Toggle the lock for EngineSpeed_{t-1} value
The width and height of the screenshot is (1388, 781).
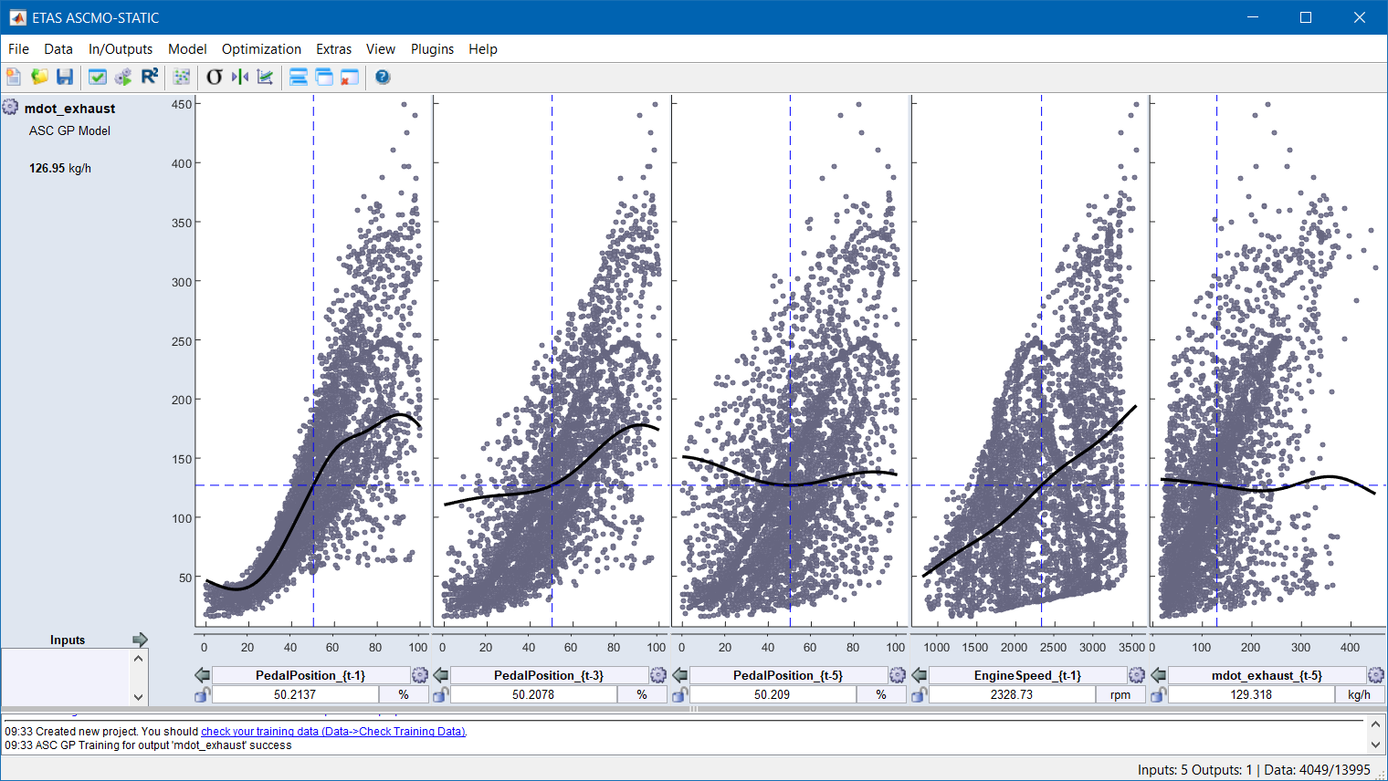[919, 695]
